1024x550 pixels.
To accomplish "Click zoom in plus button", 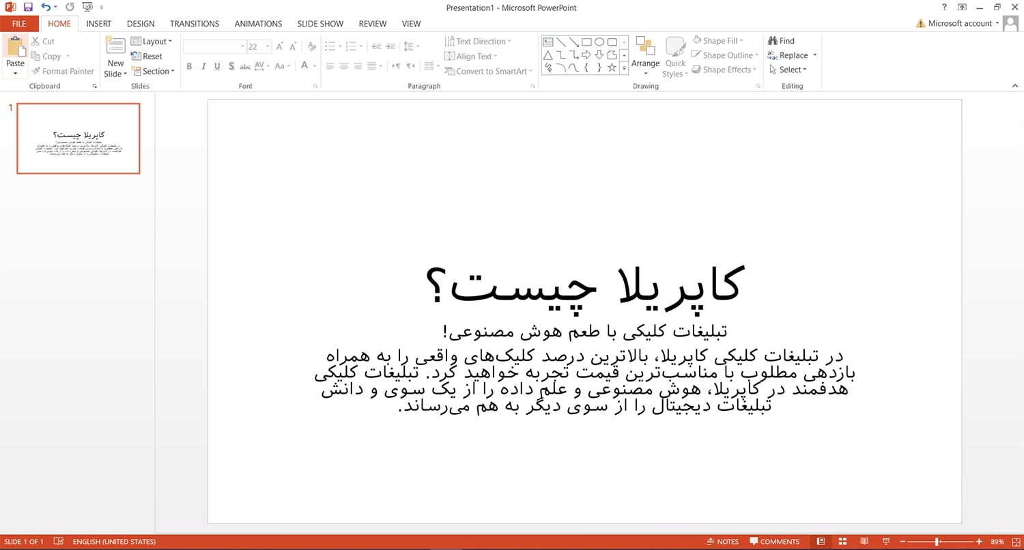I will click(980, 542).
